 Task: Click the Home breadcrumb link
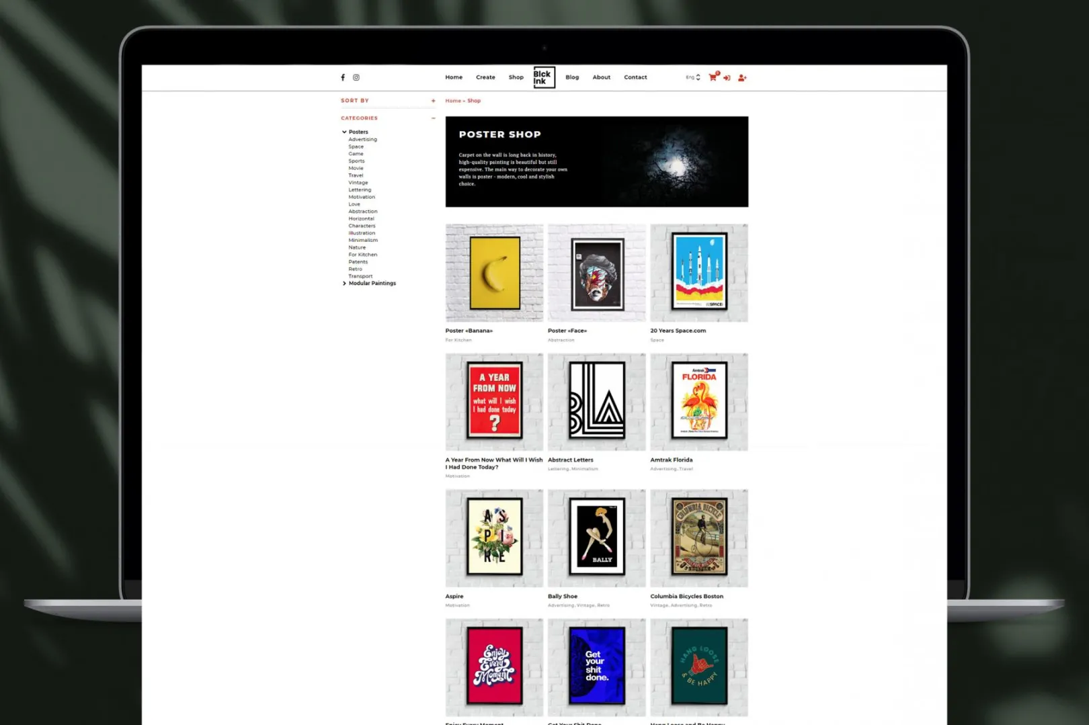(453, 101)
